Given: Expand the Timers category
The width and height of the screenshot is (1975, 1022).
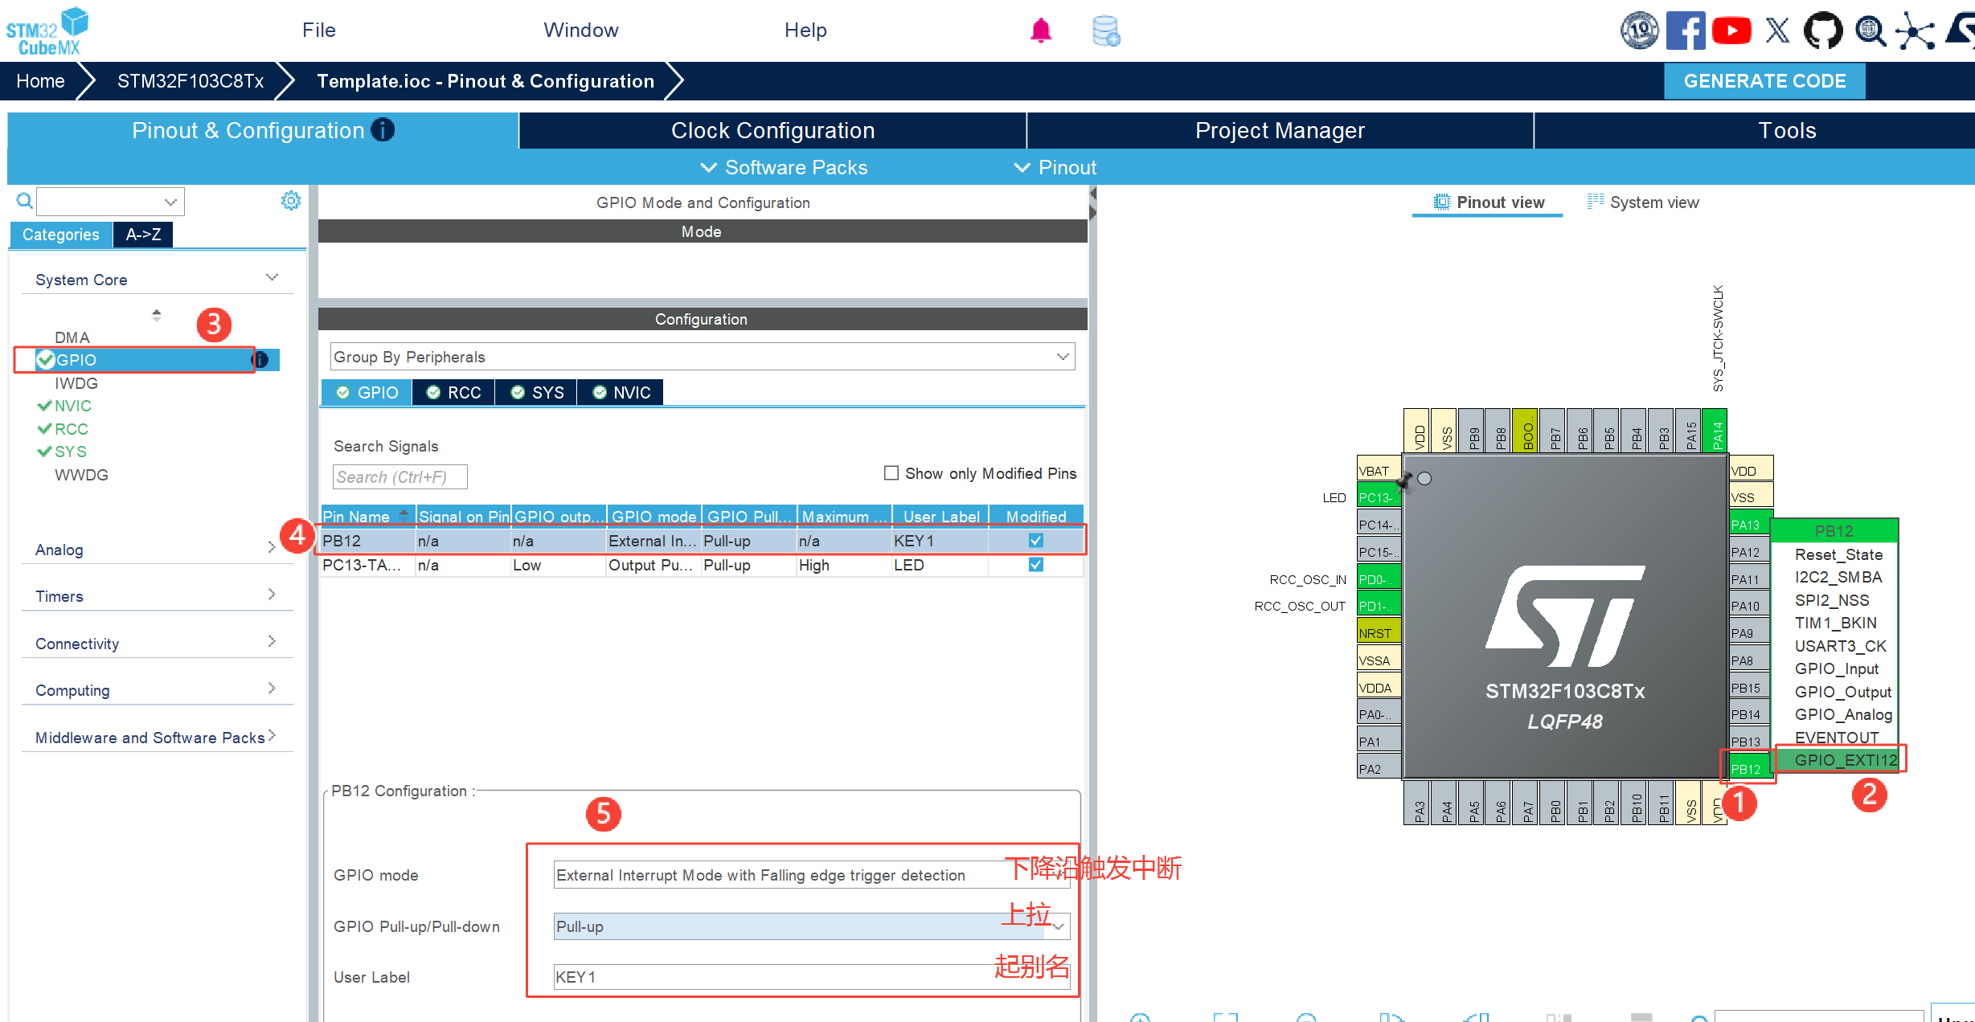Looking at the screenshot, I should pyautogui.click(x=158, y=596).
